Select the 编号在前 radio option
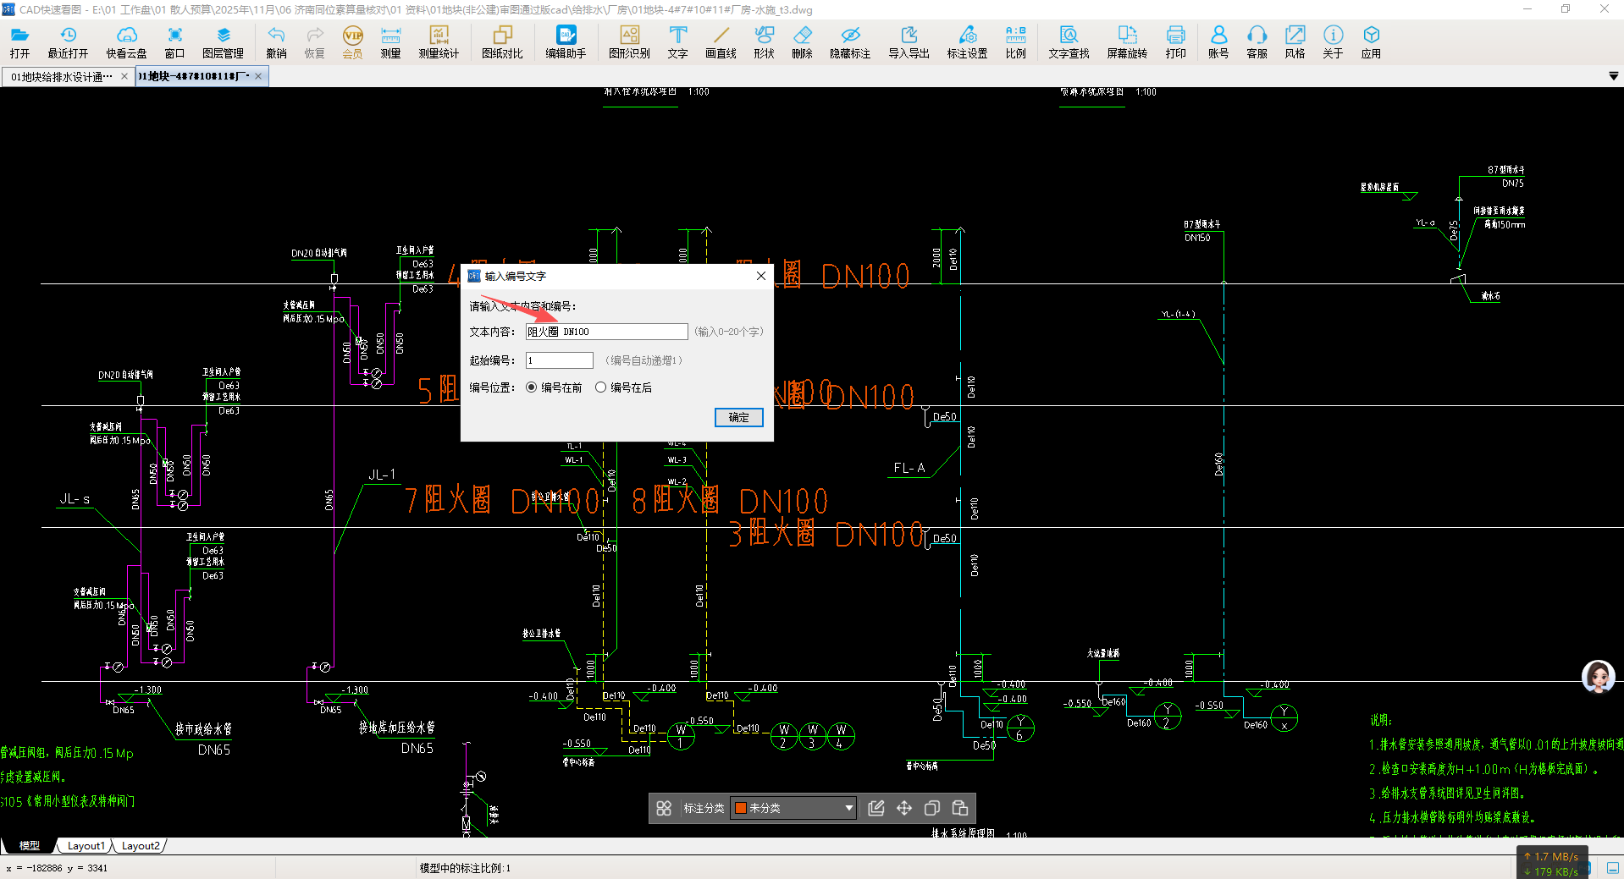1624x879 pixels. (532, 387)
